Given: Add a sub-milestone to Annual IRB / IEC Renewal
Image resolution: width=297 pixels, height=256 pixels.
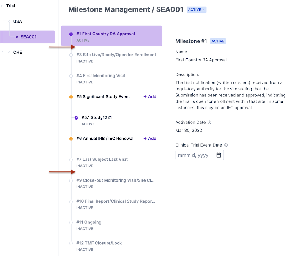Looking at the screenshot, I should 150,139.
